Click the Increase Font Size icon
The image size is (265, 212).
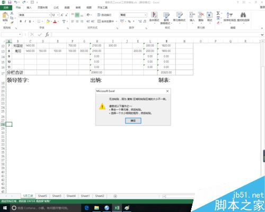tap(62, 15)
